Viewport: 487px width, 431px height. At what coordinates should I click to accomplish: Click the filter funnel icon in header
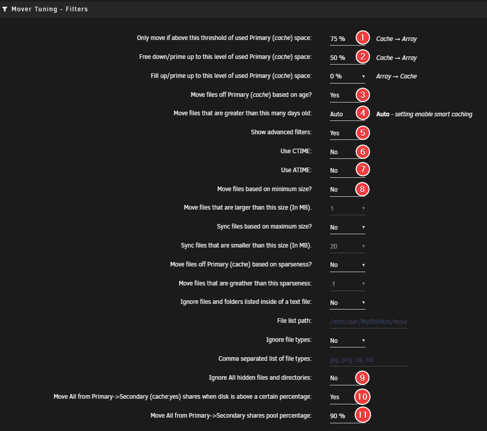5,9
